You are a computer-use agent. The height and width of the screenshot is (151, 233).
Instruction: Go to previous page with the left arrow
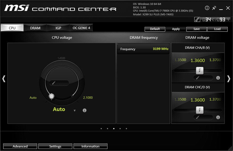tap(4, 79)
